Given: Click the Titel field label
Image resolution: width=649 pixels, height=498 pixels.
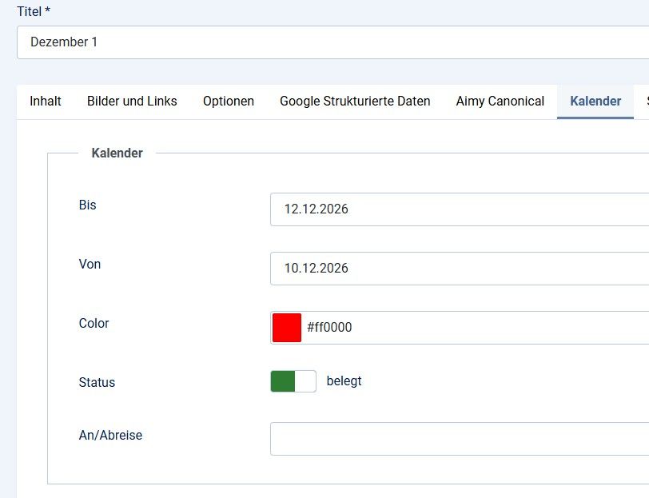Looking at the screenshot, I should click(34, 12).
